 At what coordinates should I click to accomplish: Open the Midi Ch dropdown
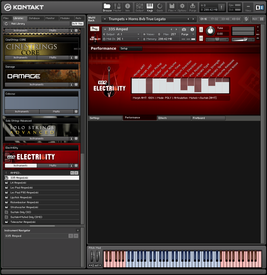pos(138,39)
